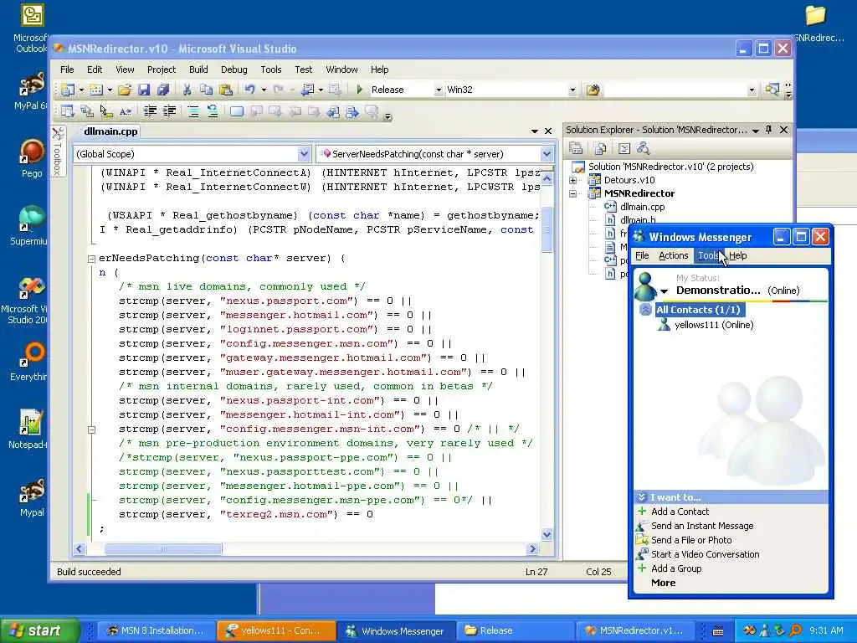The height and width of the screenshot is (643, 857).
Task: Click the Find in Files folder icon
Action: pyautogui.click(x=593, y=90)
